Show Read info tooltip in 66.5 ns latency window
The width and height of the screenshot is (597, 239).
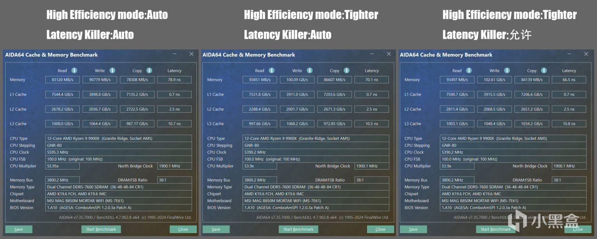pos(469,70)
